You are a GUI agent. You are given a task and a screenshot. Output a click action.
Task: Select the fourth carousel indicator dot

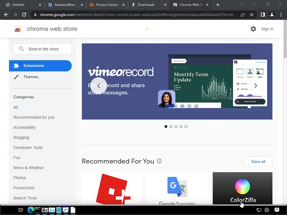pyautogui.click(x=181, y=127)
